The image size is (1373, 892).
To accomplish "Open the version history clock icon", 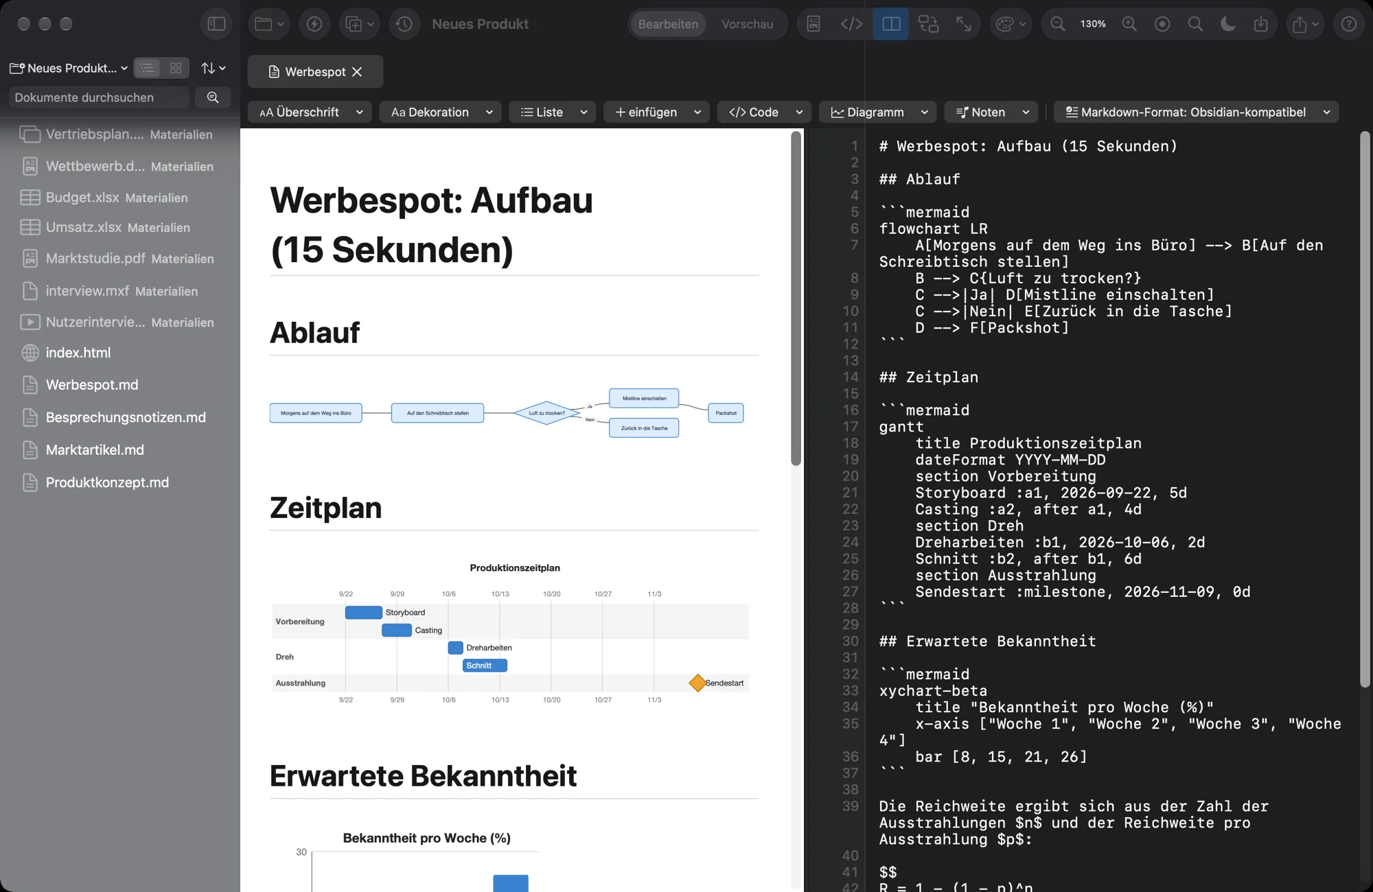I will pyautogui.click(x=404, y=24).
